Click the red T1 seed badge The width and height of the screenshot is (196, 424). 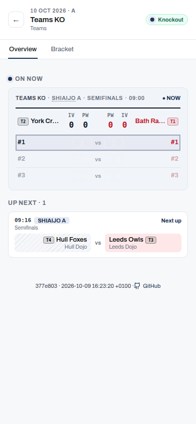pyautogui.click(x=173, y=122)
